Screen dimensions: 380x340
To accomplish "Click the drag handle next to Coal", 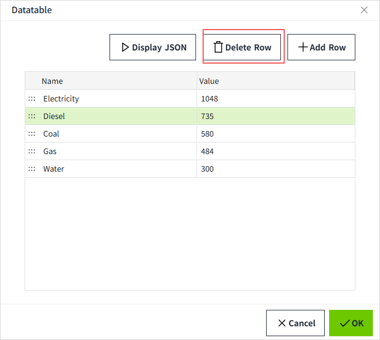I will pyautogui.click(x=32, y=134).
